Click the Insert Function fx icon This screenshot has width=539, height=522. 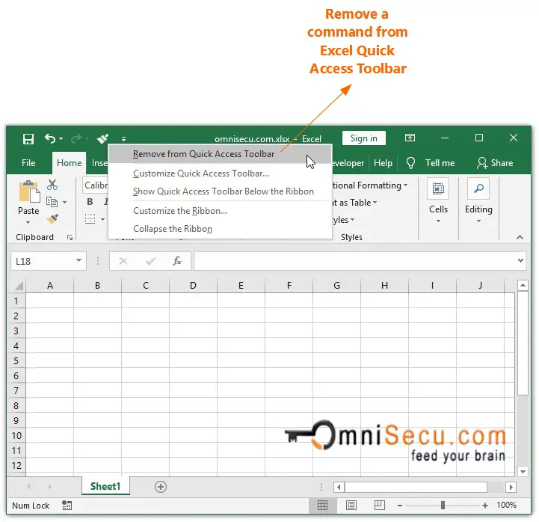pos(177,261)
